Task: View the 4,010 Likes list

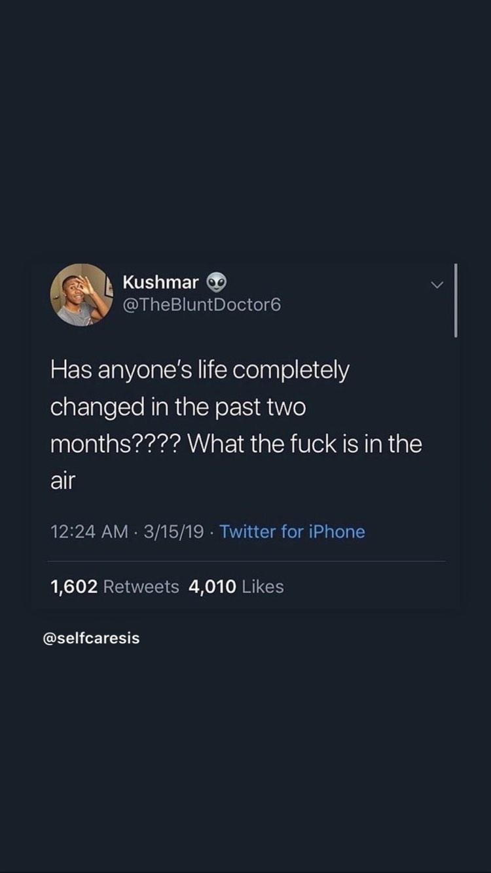Action: pyautogui.click(x=236, y=586)
